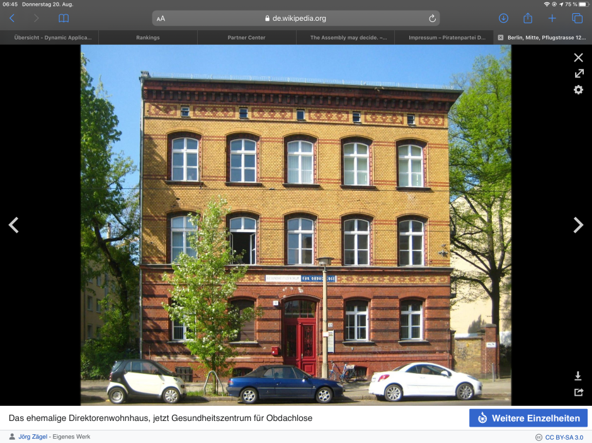Viewport: 592px width, 443px height.
Task: Open author Jörg Zägel link
Action: (x=32, y=437)
